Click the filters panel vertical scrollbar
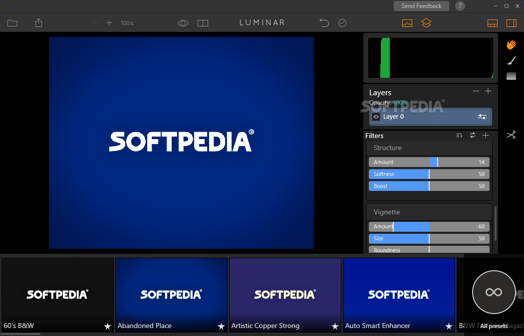Screen dimensions: 524x336 click(x=495, y=223)
